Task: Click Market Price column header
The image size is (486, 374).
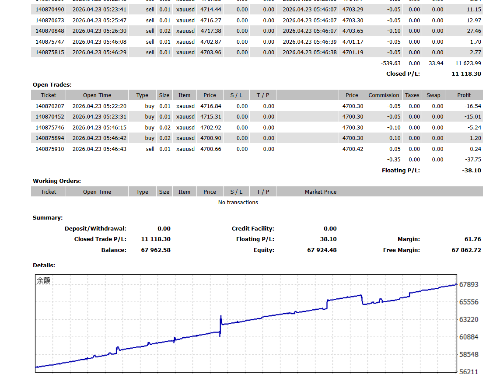Action: 321,192
